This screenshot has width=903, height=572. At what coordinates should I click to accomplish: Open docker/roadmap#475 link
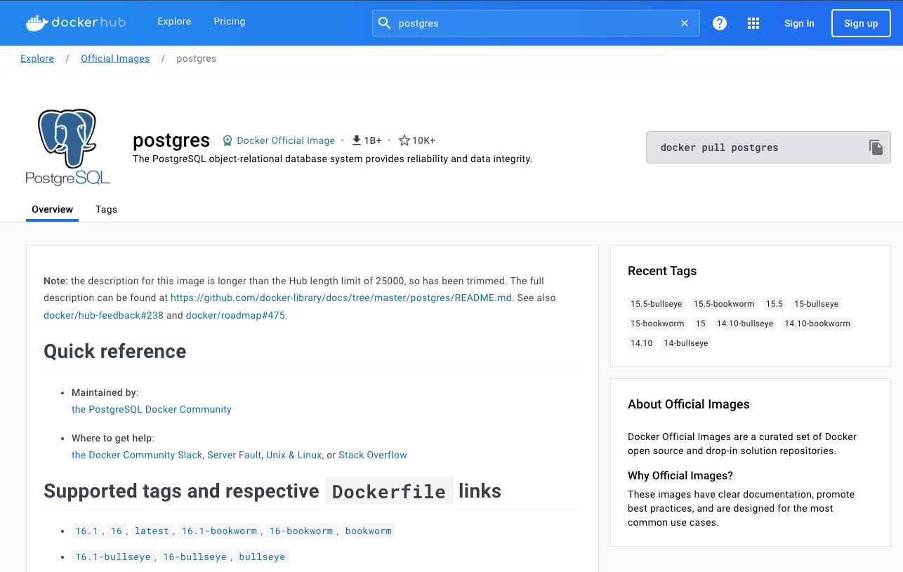pos(235,315)
